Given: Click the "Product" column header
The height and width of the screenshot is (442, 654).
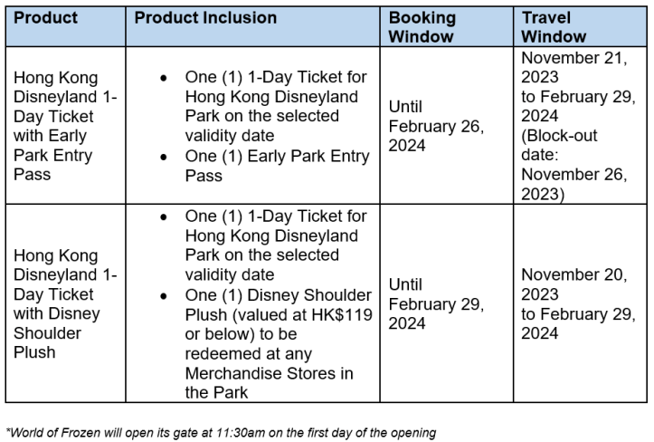Looking at the screenshot, I should click(x=45, y=18).
